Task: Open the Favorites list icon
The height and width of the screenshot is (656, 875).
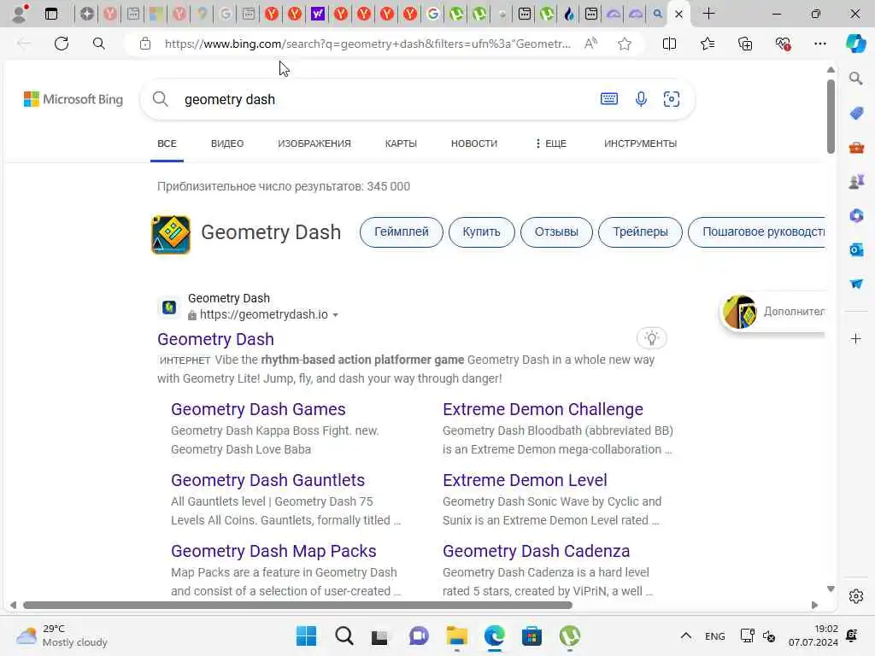Action: pos(707,44)
